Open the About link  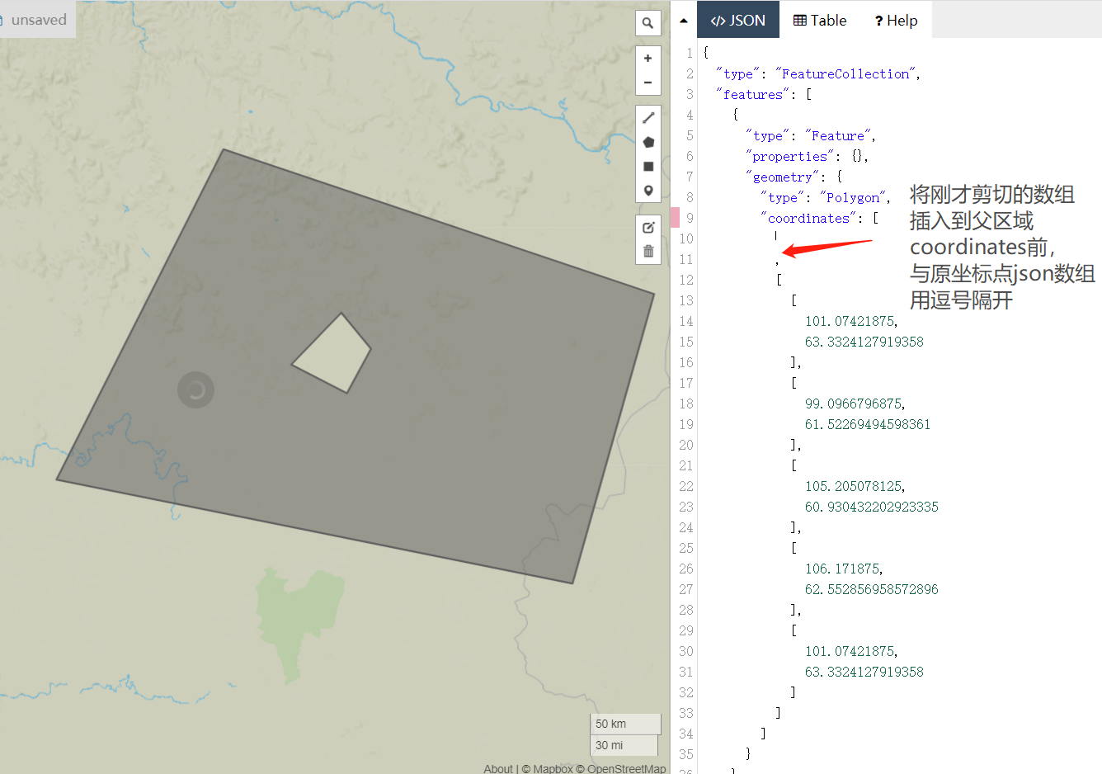498,768
